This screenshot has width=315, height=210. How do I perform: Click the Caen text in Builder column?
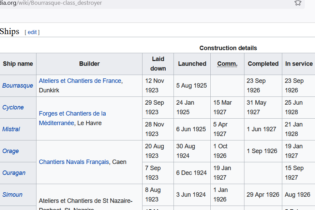coord(119,162)
